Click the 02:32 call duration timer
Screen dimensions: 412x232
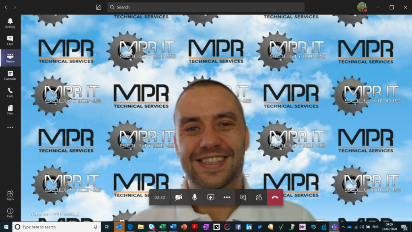tap(160, 197)
